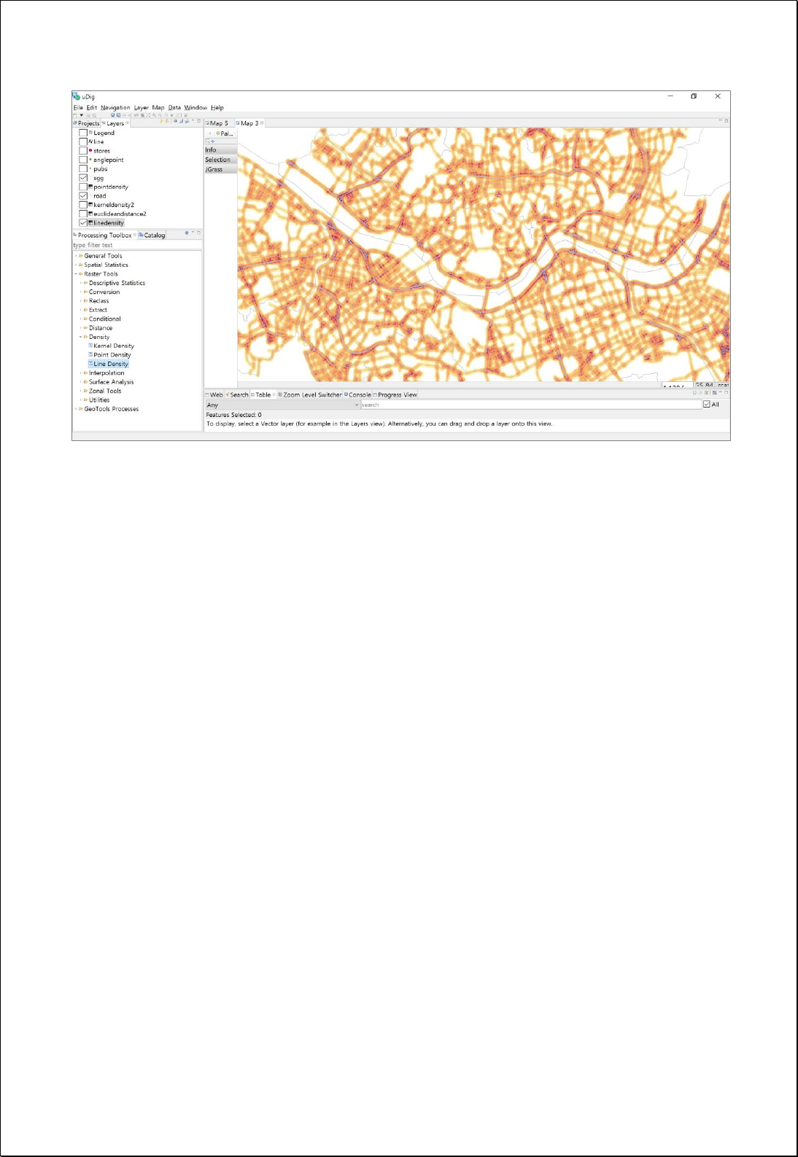798x1157 pixels.
Task: Hide the sgg layer via its checkbox
Action: [x=83, y=178]
